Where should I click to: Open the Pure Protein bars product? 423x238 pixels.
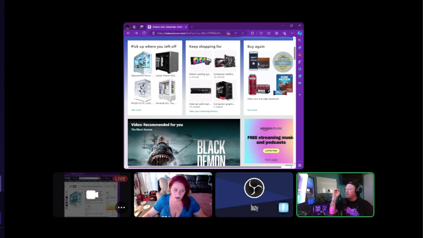tap(283, 85)
